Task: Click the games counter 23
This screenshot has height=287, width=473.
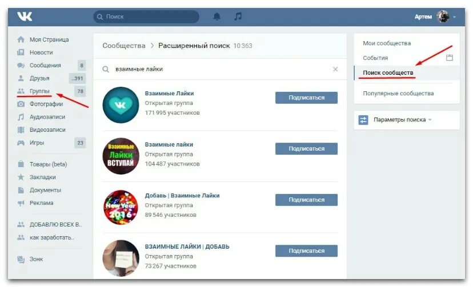Action: pyautogui.click(x=80, y=143)
